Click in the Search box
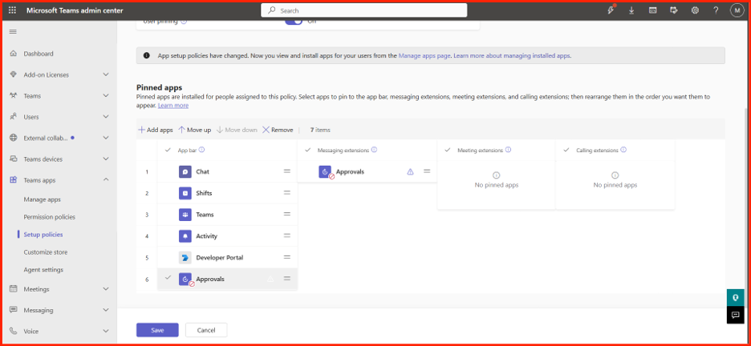This screenshot has height=346, width=751. click(364, 10)
